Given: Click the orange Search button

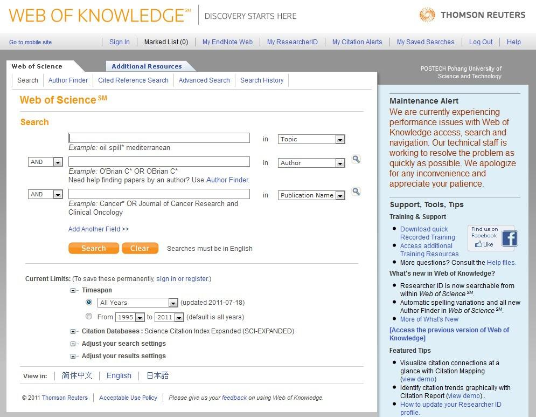Looking at the screenshot, I should [x=94, y=248].
